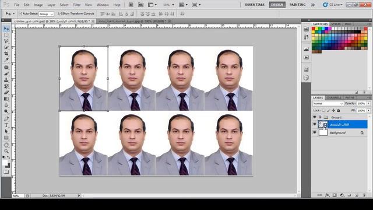Switch to the ESSENTIALS workspace

(x=255, y=5)
